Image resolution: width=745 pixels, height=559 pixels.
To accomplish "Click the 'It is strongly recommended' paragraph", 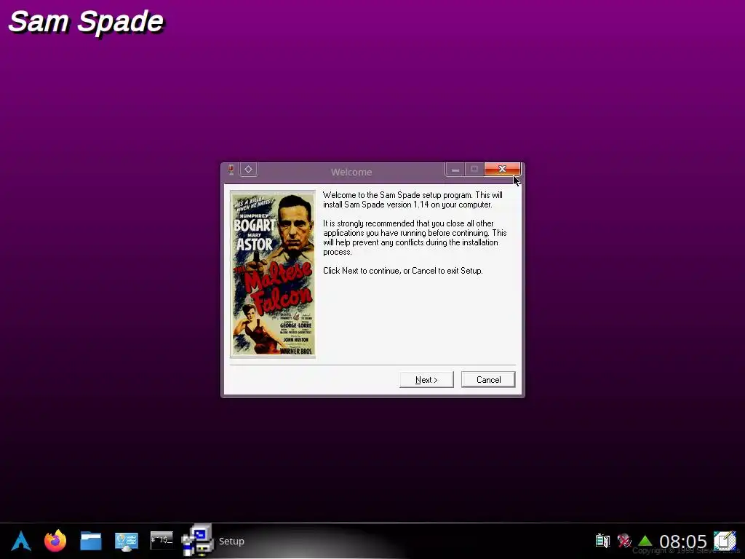I will 415,238.
